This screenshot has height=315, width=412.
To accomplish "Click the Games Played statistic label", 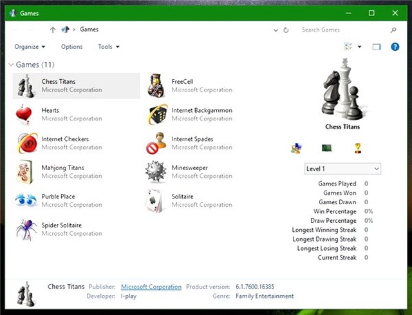I will [337, 184].
